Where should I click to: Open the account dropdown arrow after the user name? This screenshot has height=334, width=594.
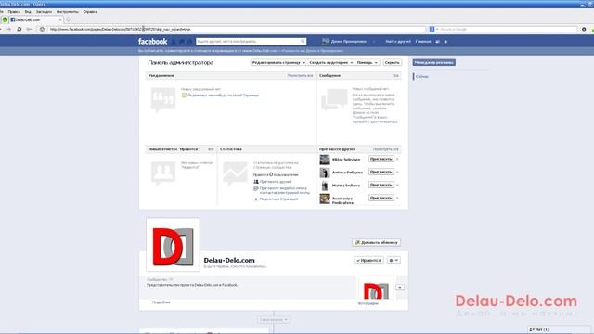coord(373,41)
